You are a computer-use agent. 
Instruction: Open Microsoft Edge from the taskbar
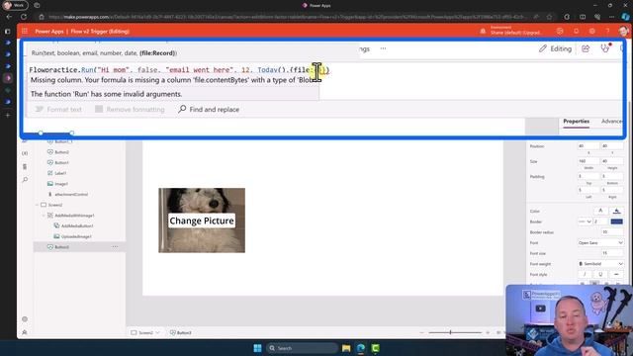point(360,348)
